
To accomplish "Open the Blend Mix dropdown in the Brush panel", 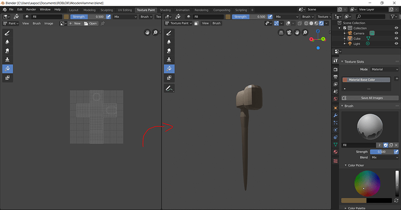I will 384,157.
